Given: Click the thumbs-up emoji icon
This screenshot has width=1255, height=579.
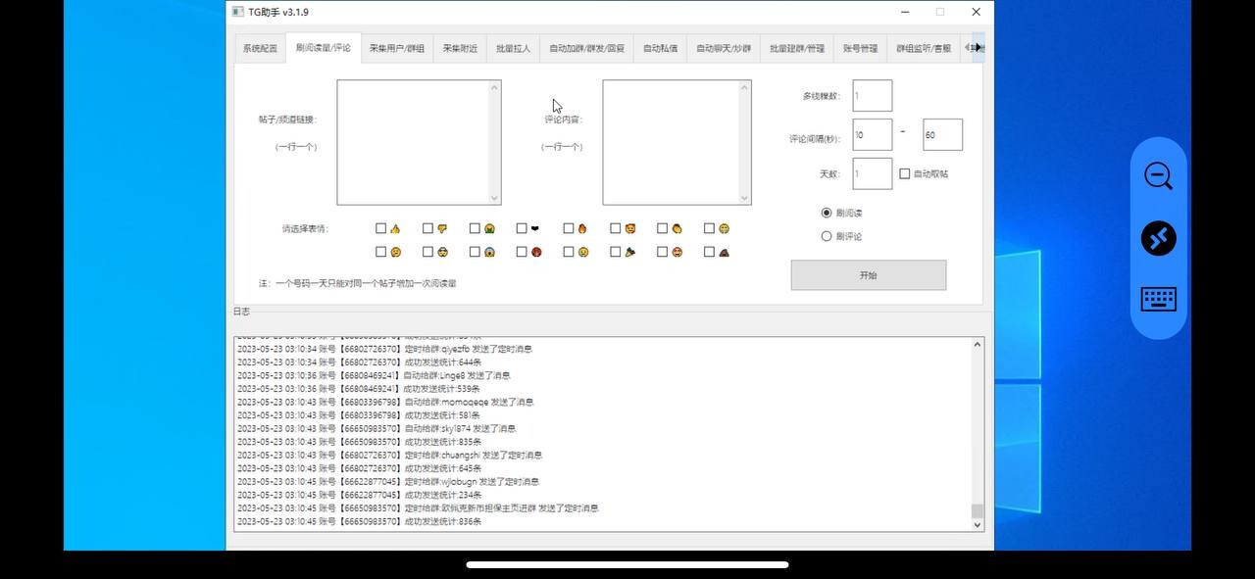Looking at the screenshot, I should pos(396,228).
